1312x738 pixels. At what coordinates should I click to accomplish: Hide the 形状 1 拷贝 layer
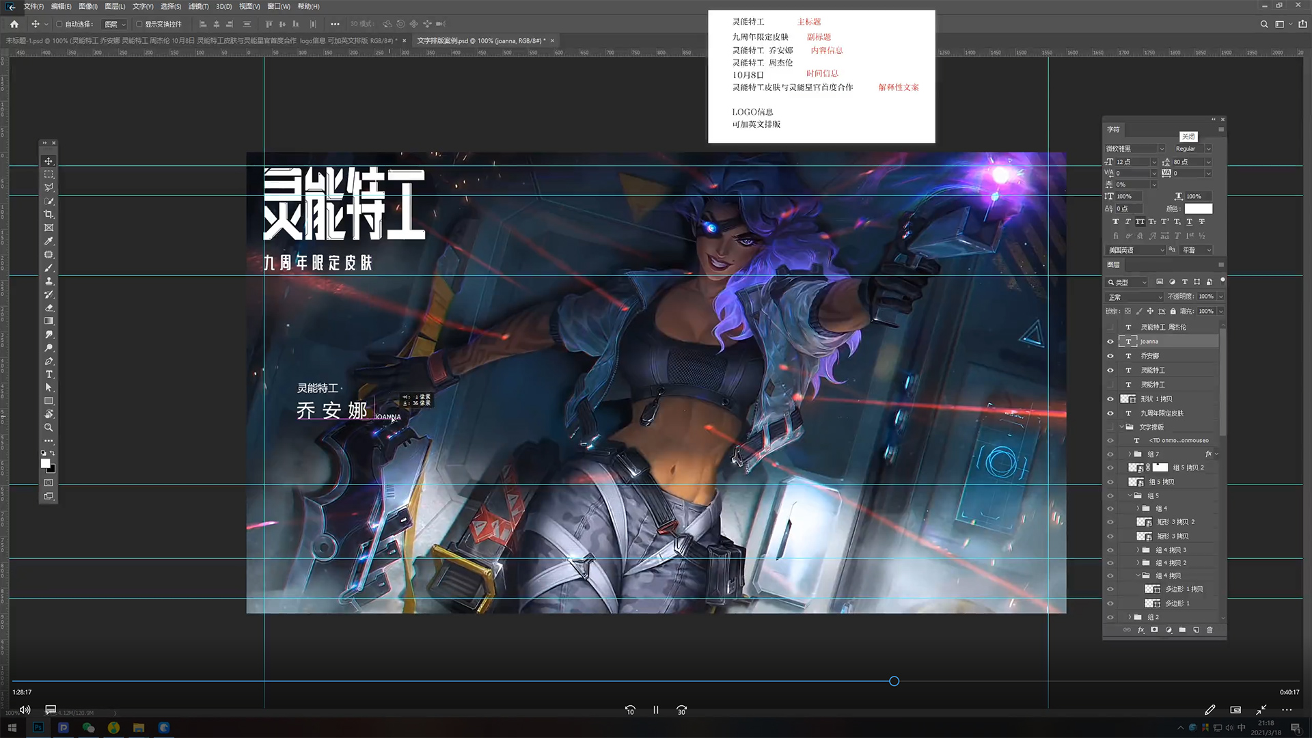[1110, 399]
